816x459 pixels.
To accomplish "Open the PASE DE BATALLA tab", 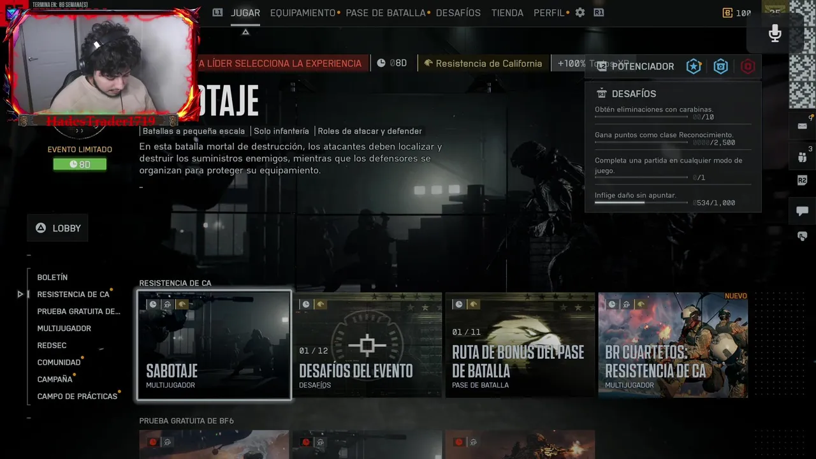I will click(386, 13).
